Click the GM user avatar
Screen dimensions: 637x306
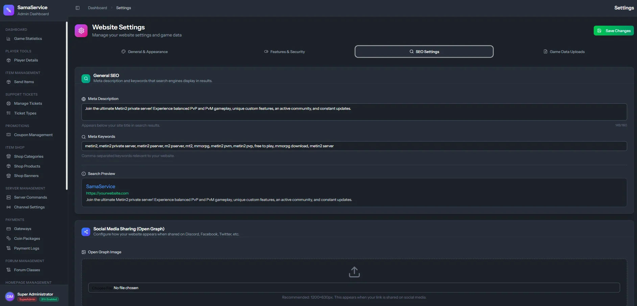pyautogui.click(x=10, y=297)
